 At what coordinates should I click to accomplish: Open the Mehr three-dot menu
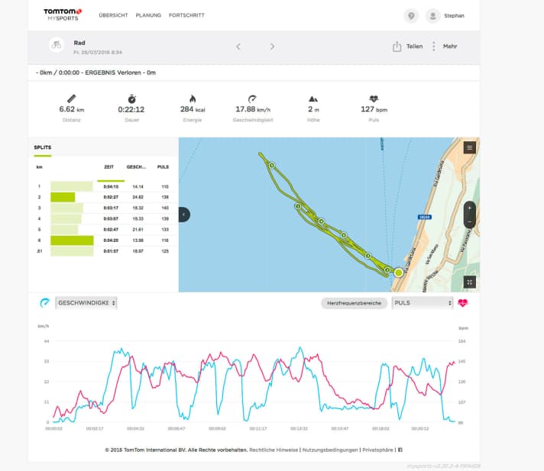[x=434, y=47]
